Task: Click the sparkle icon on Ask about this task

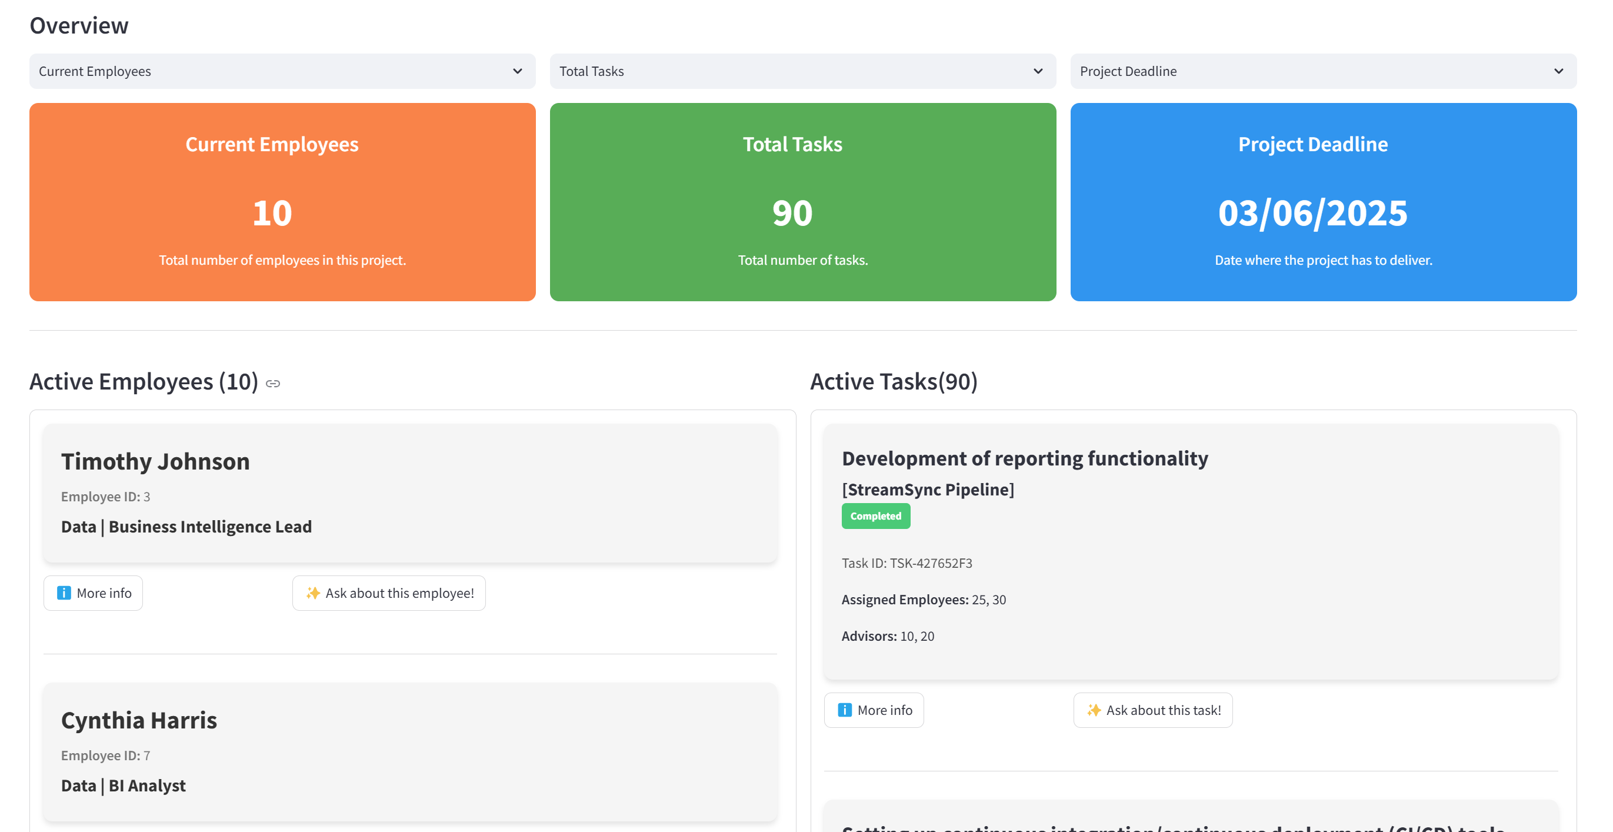Action: pos(1094,710)
